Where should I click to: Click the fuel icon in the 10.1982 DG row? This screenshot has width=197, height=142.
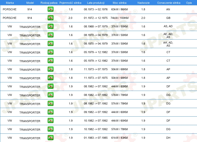(x=50, y=129)
